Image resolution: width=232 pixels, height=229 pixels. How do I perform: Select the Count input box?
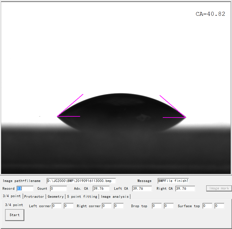point(58,189)
